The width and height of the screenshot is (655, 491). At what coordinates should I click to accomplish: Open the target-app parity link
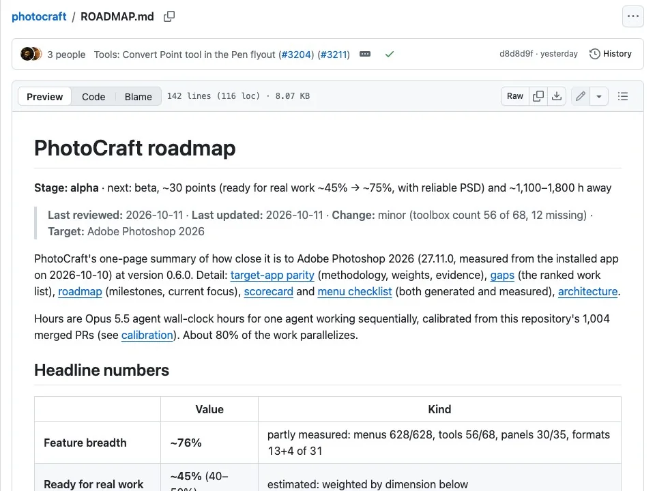[x=272, y=275]
